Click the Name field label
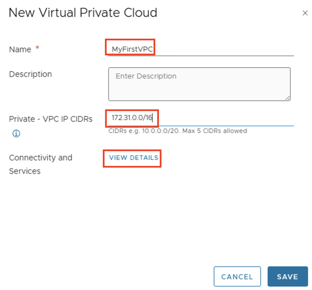312x290 pixels. click(x=20, y=49)
